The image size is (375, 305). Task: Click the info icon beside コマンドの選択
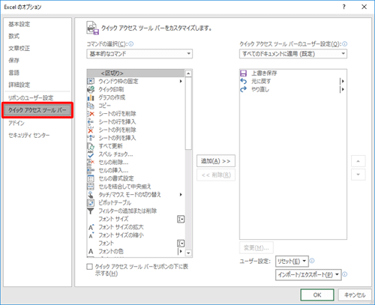tap(131, 44)
